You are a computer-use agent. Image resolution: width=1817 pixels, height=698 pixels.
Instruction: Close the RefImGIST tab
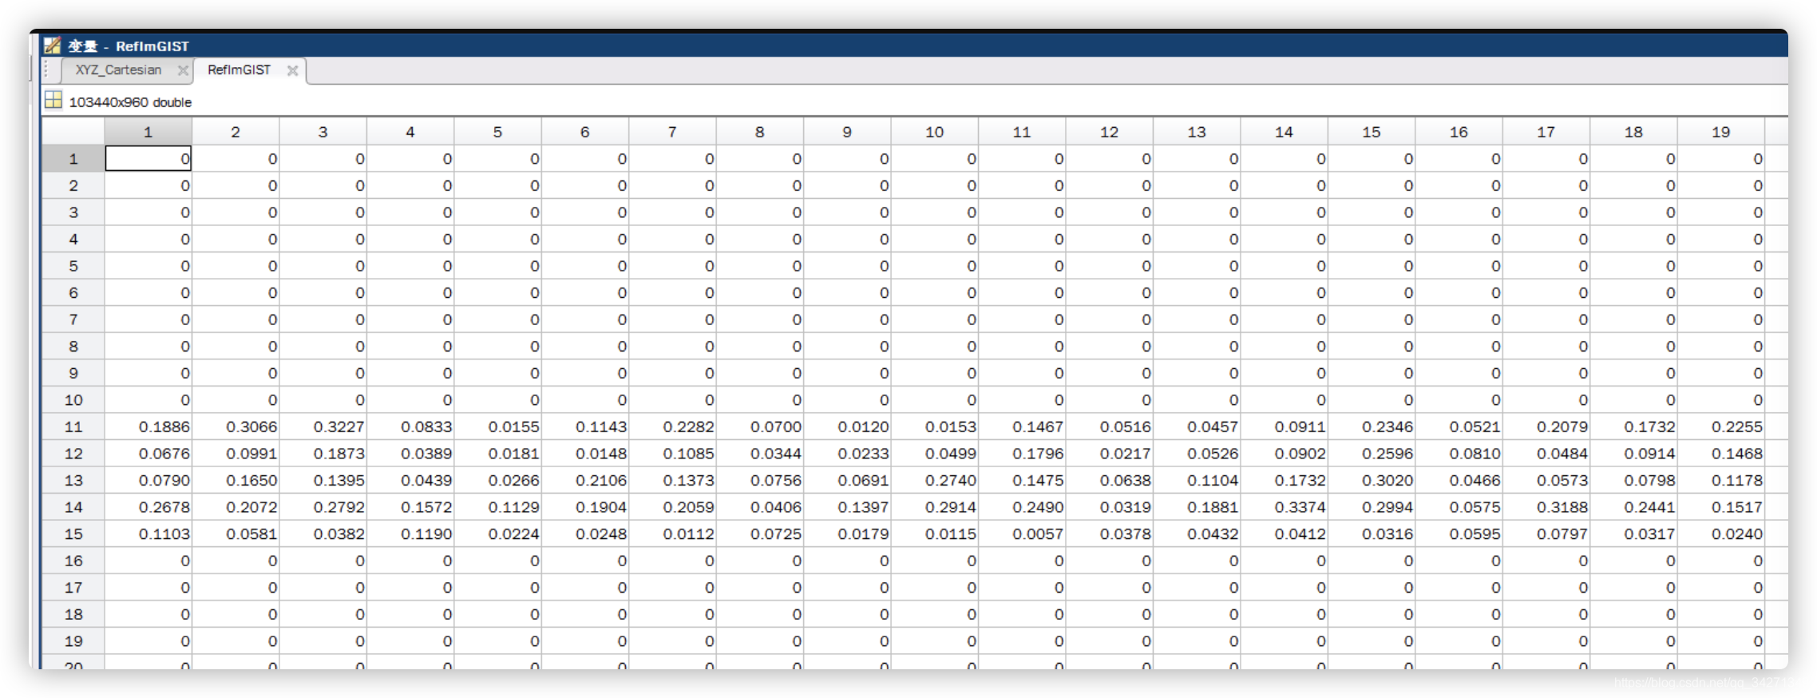tap(292, 70)
